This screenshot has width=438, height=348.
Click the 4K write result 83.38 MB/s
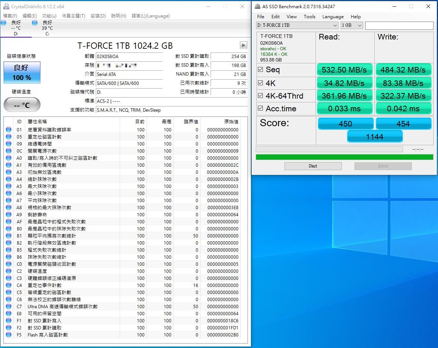[403, 83]
